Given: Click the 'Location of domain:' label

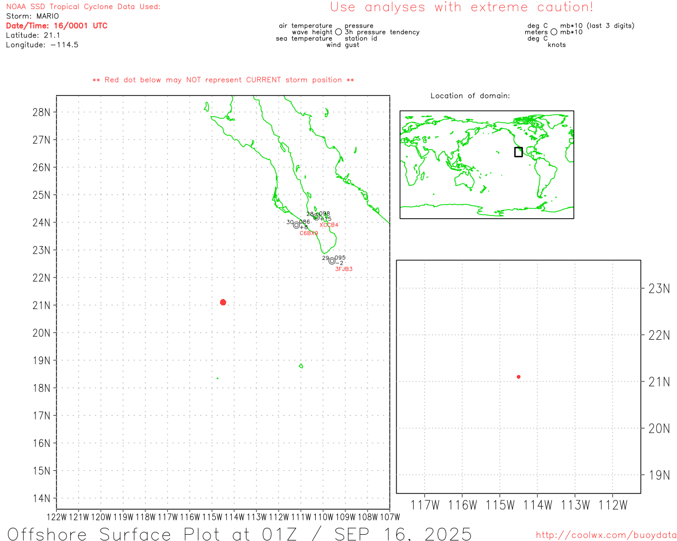Looking at the screenshot, I should [470, 96].
